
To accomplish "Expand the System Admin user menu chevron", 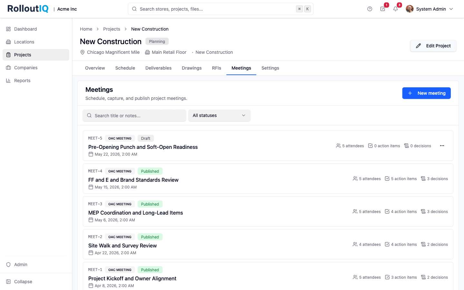I will [x=451, y=9].
